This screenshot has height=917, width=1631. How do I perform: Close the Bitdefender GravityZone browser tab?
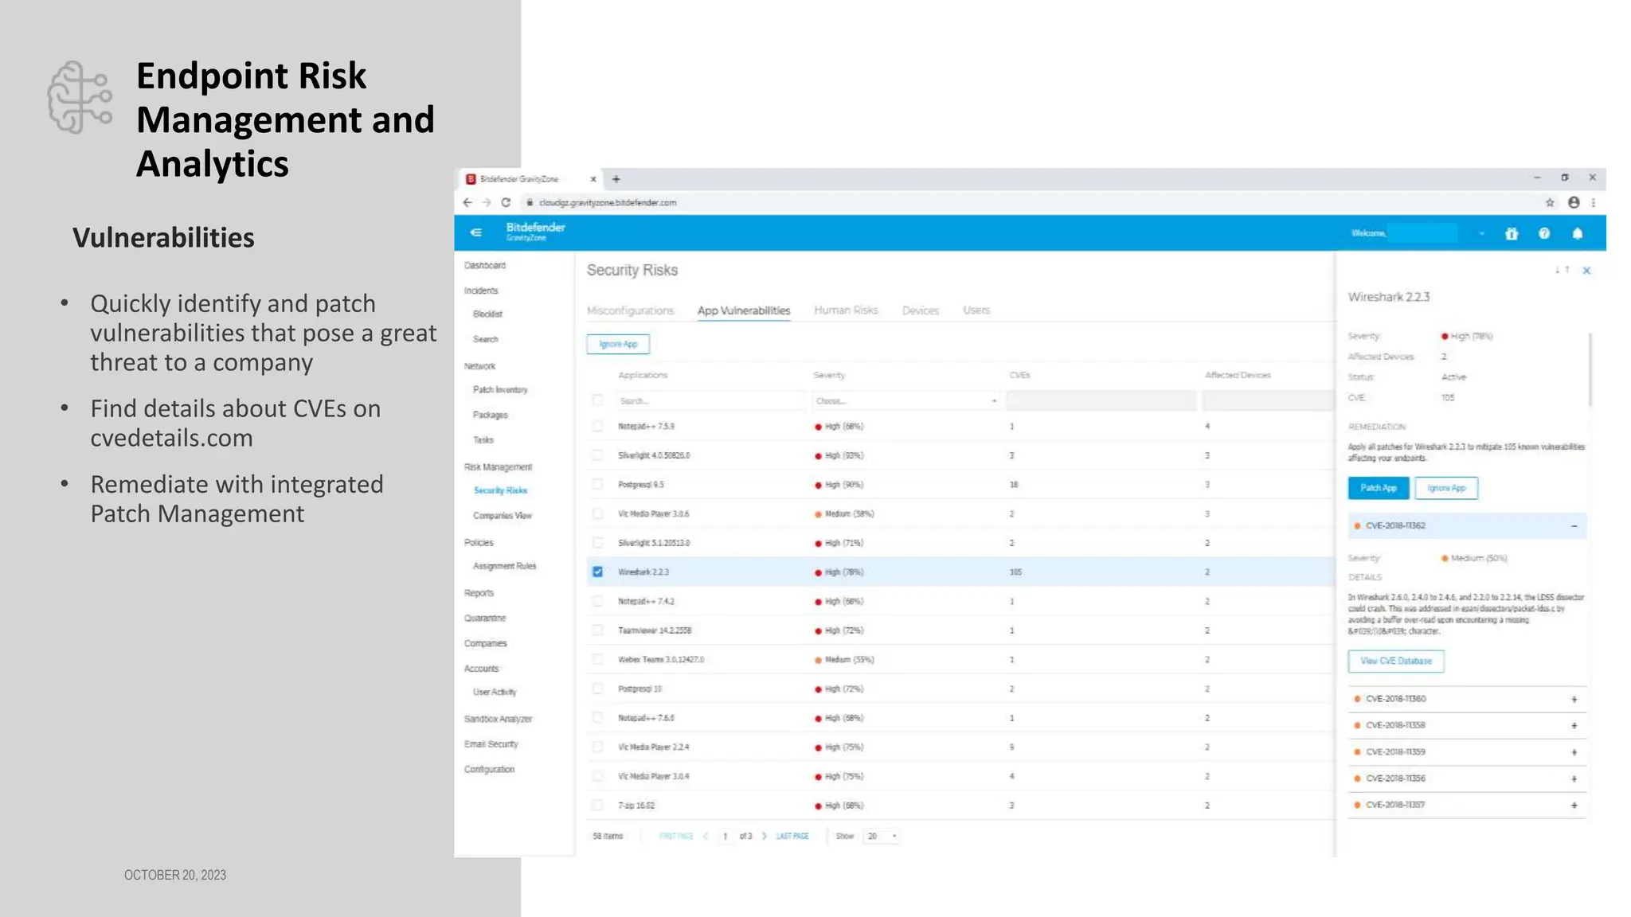pyautogui.click(x=593, y=179)
